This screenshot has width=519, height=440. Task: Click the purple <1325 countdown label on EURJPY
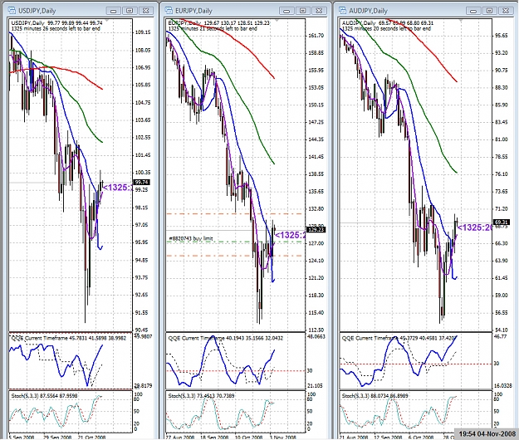pos(290,235)
